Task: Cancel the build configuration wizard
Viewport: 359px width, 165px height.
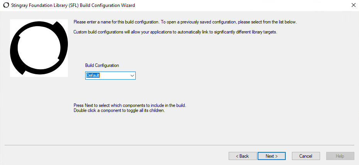Action: [306, 156]
